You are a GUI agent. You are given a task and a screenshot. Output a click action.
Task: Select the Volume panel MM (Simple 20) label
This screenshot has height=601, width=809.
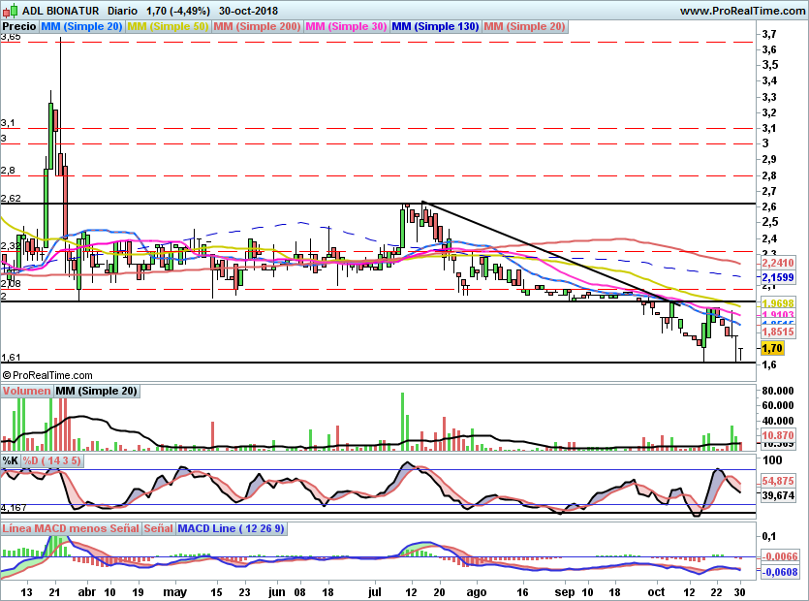coord(97,391)
